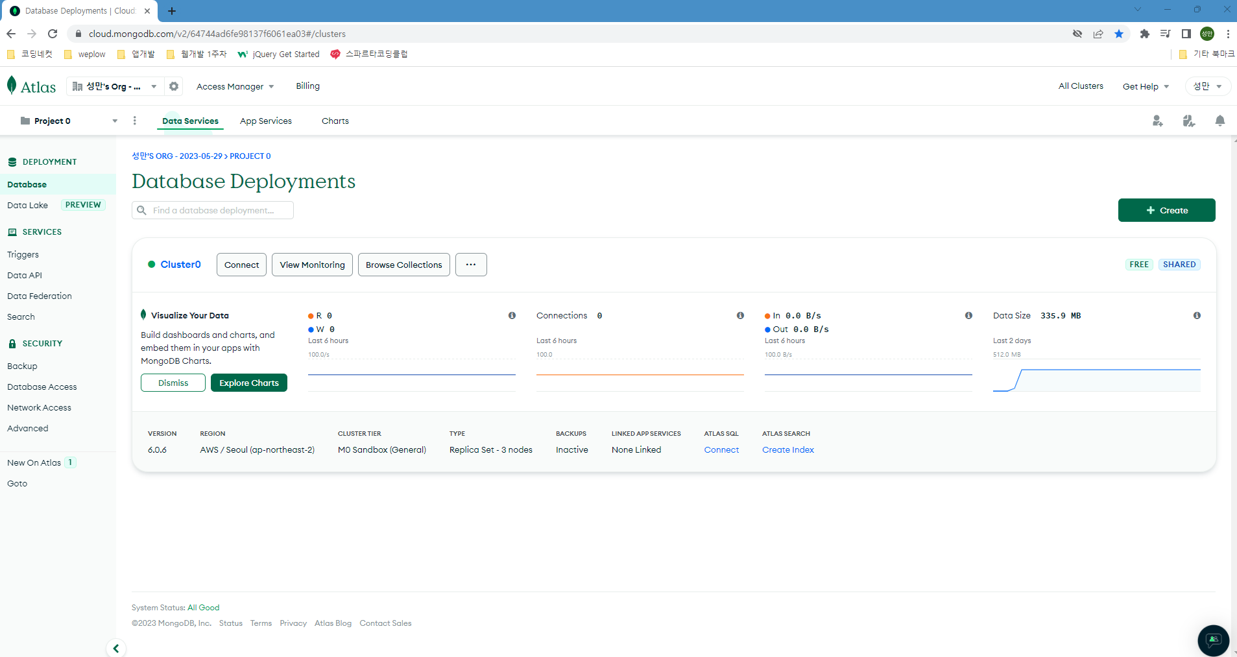The width and height of the screenshot is (1237, 657).
Task: Click the Explore Charts button
Action: point(249,383)
